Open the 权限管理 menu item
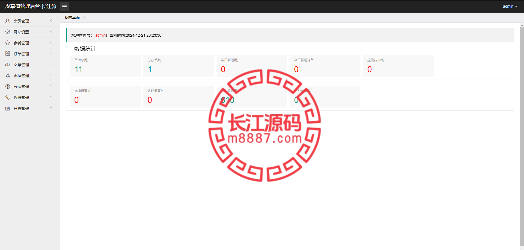 [30, 97]
